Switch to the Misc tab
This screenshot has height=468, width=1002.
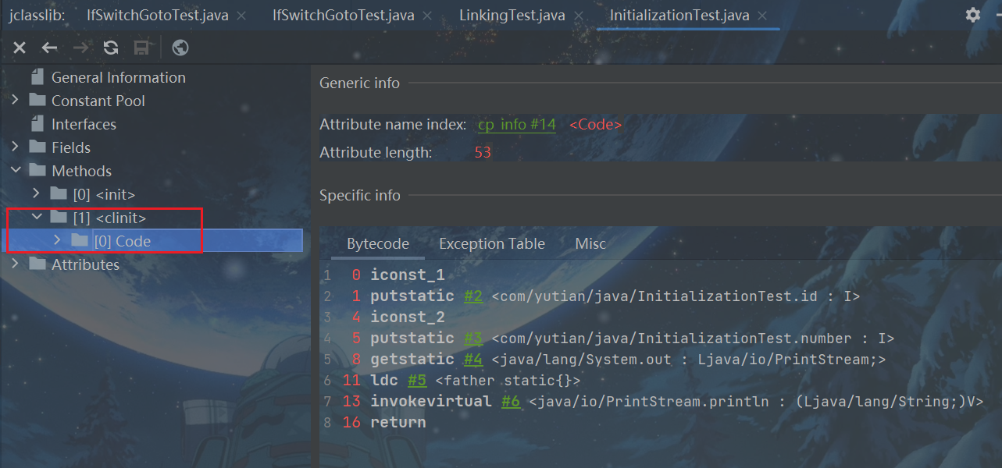[x=590, y=244]
